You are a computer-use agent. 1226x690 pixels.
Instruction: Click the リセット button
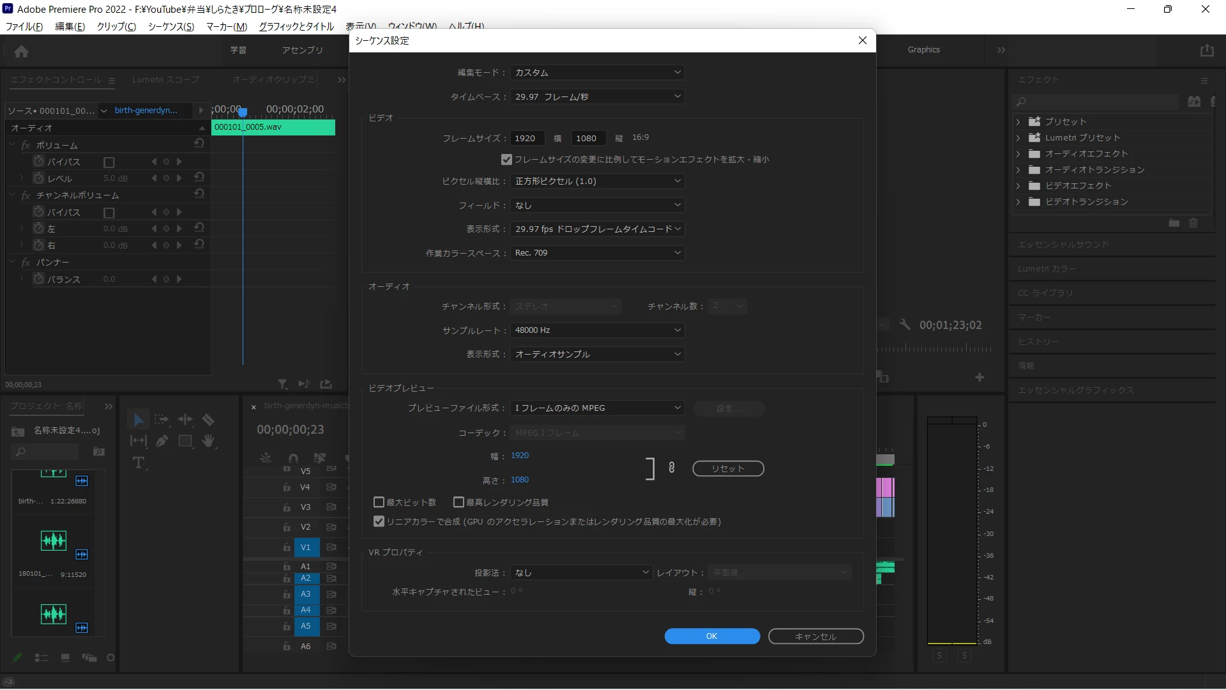pos(728,468)
